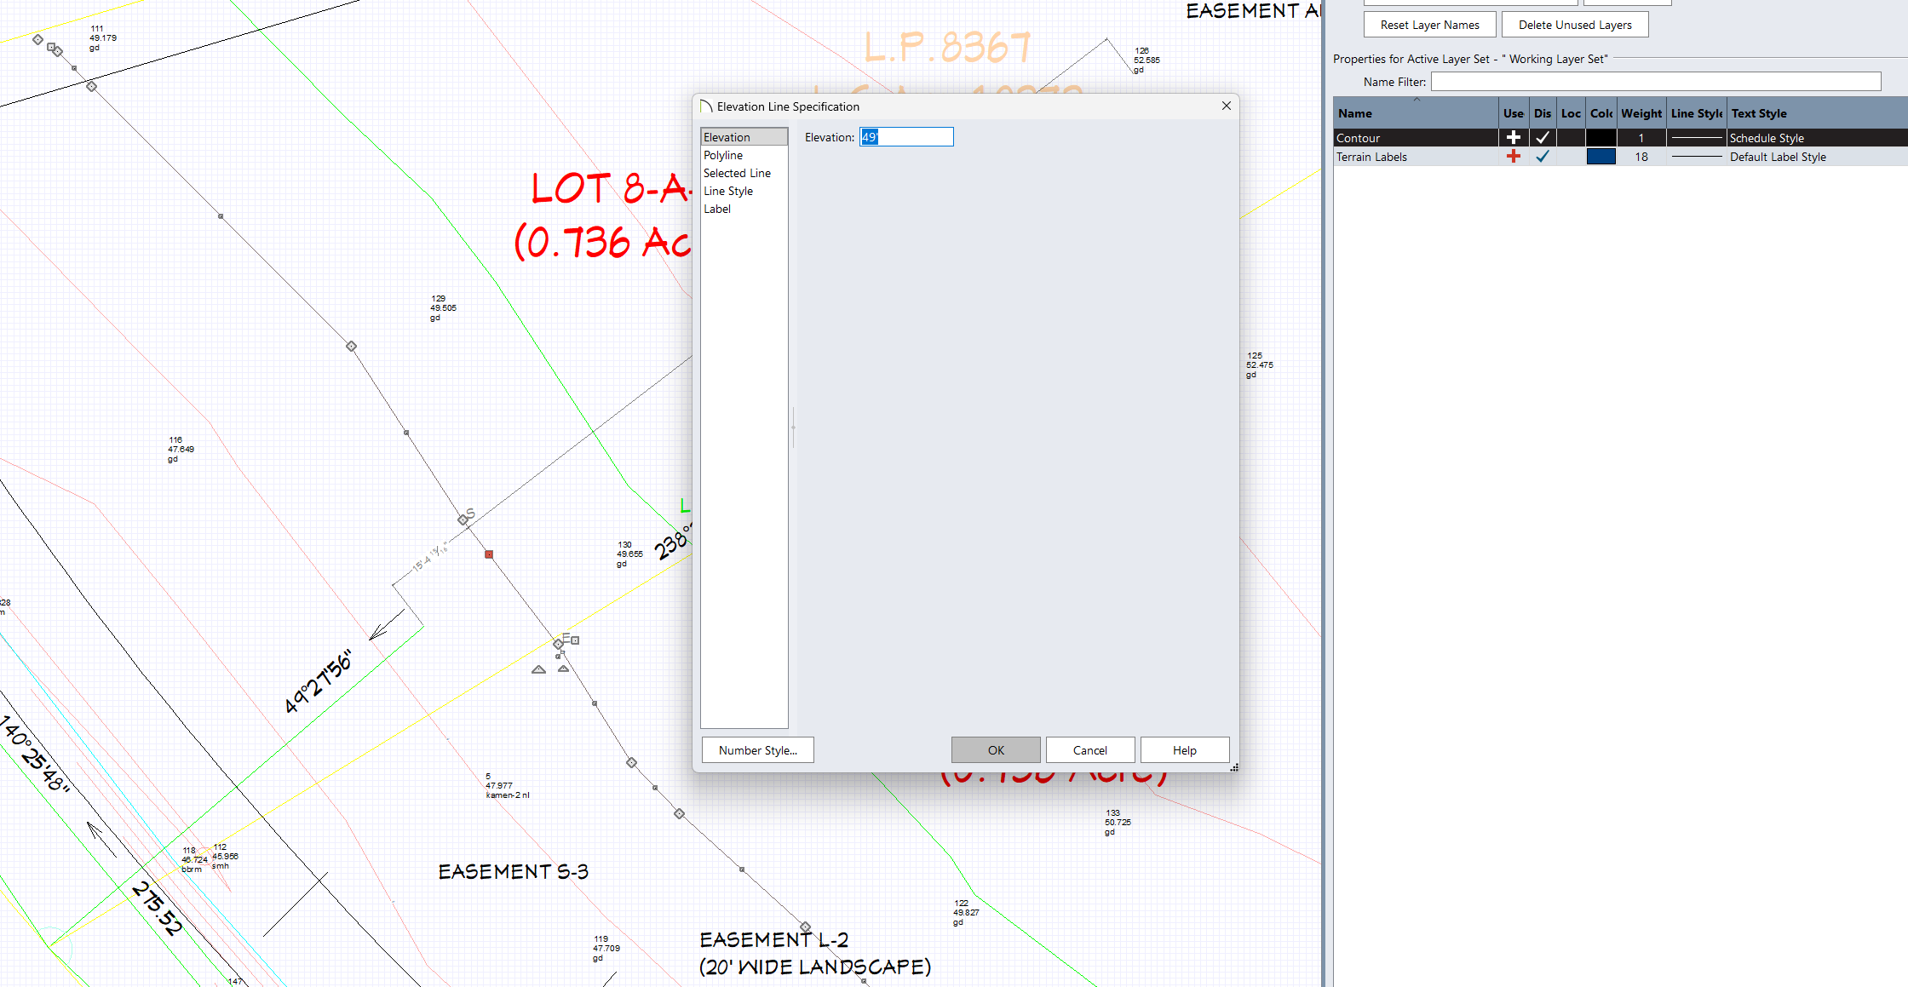Open the Number Style... dialog
This screenshot has height=987, width=1908.
click(x=757, y=750)
